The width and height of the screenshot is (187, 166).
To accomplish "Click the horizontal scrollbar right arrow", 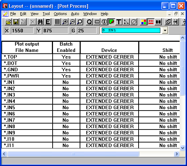I will [x=176, y=154].
